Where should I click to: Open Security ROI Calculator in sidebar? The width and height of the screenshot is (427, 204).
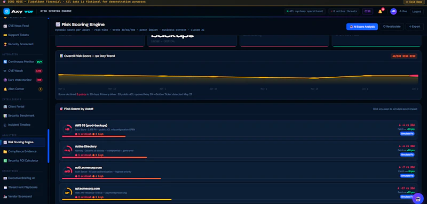23,160
